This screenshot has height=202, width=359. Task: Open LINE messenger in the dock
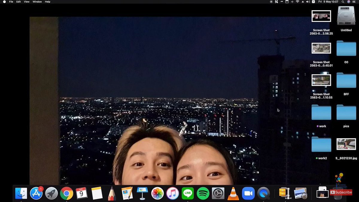(188, 194)
